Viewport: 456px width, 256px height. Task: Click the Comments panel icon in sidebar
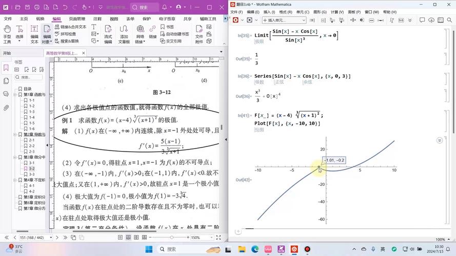point(6,94)
